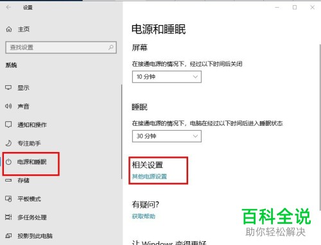Open the screen-off time dropdown showing 10 分钟

tap(167, 77)
